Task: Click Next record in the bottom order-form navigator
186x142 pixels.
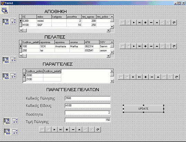Action: (x=54, y=130)
